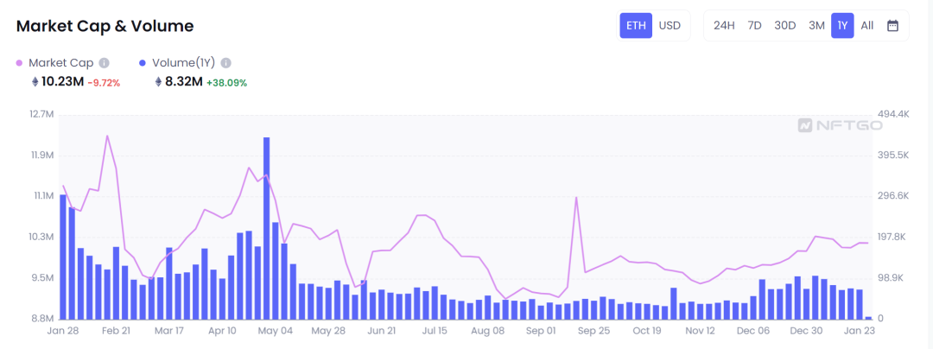The height and width of the screenshot is (349, 933).
Task: Click the info icon beside Volume(1Y)
Action: pyautogui.click(x=226, y=63)
